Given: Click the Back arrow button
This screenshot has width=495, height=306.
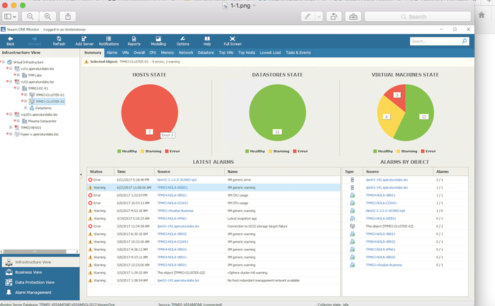Looking at the screenshot, I should (10, 40).
